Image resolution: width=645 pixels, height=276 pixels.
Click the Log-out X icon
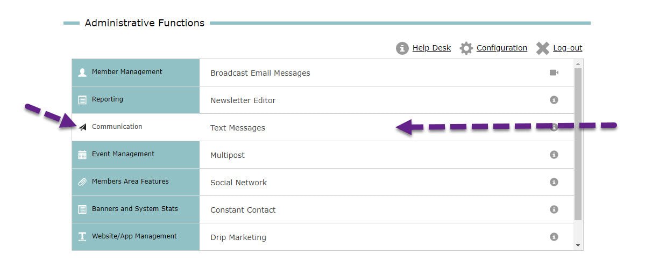[543, 48]
